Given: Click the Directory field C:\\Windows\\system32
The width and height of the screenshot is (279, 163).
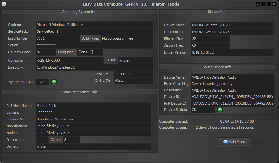Looking at the screenshot, I should [94, 68].
